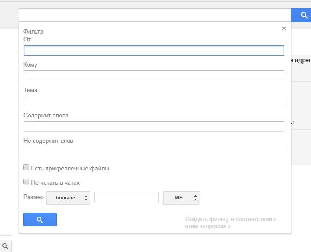Image resolution: width=311 pixels, height=252 pixels.
Task: Click the 'Создать фильтр в соответствии с этим запросом' link
Action: 231,223
